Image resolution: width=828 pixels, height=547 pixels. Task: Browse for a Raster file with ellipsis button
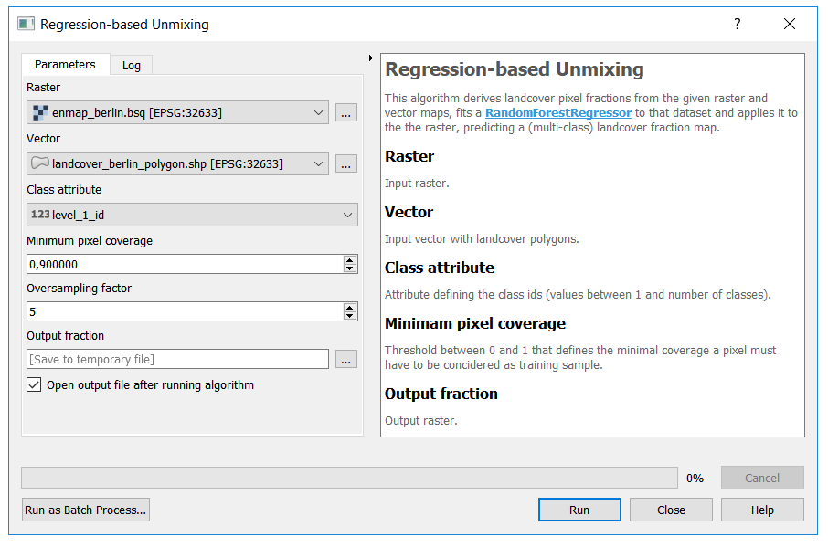click(x=345, y=113)
